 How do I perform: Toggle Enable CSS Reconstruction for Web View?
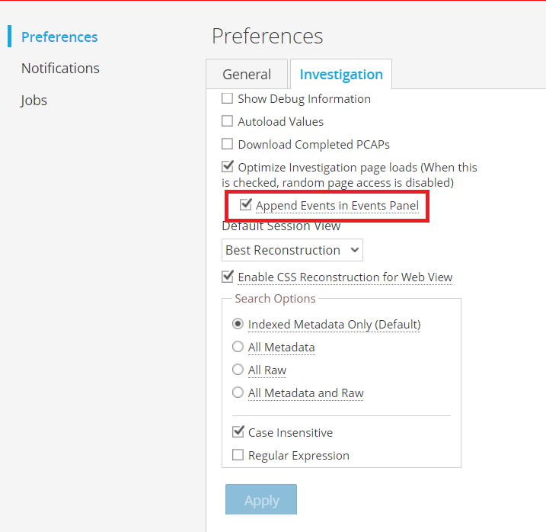click(227, 277)
